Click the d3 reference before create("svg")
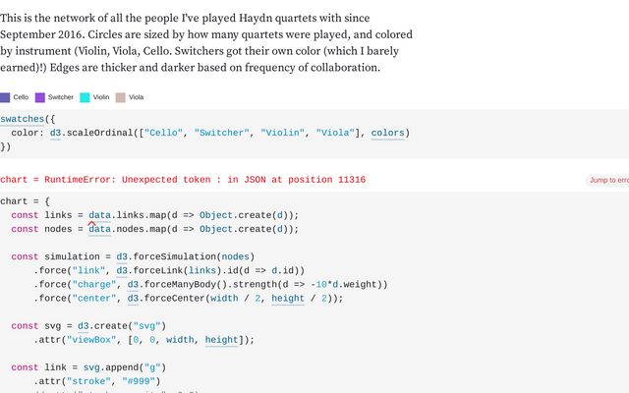The image size is (629, 393). 83,326
